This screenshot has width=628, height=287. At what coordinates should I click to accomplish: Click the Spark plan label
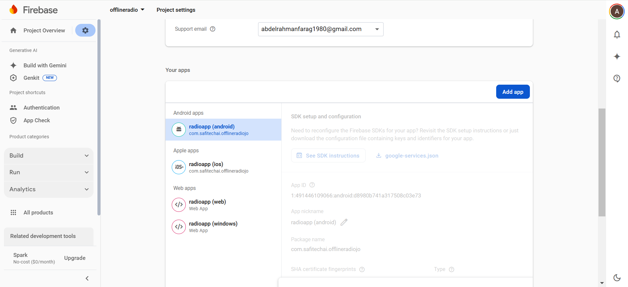coord(20,255)
